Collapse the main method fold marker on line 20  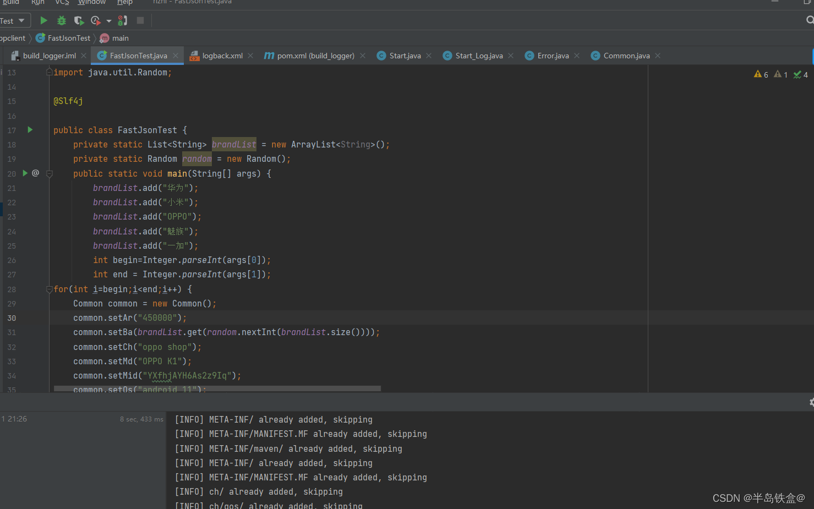point(50,174)
